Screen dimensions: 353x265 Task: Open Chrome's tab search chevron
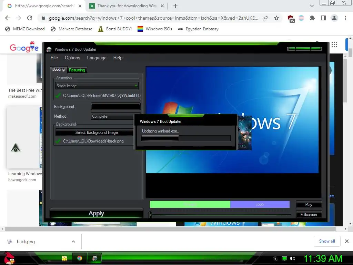click(312, 6)
